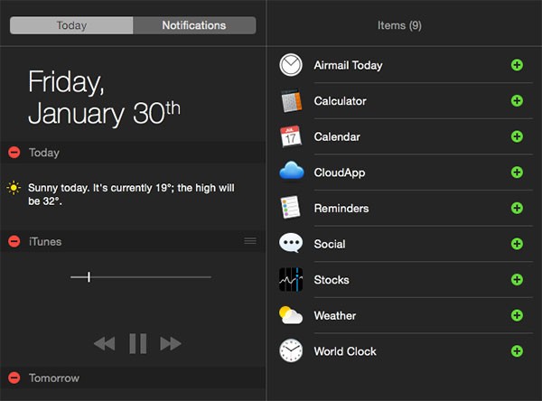
Task: Click the Calendar app icon
Action: pos(290,136)
